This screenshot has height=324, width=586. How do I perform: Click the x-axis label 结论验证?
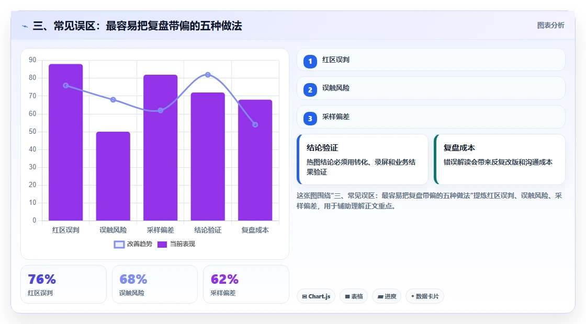tap(208, 230)
